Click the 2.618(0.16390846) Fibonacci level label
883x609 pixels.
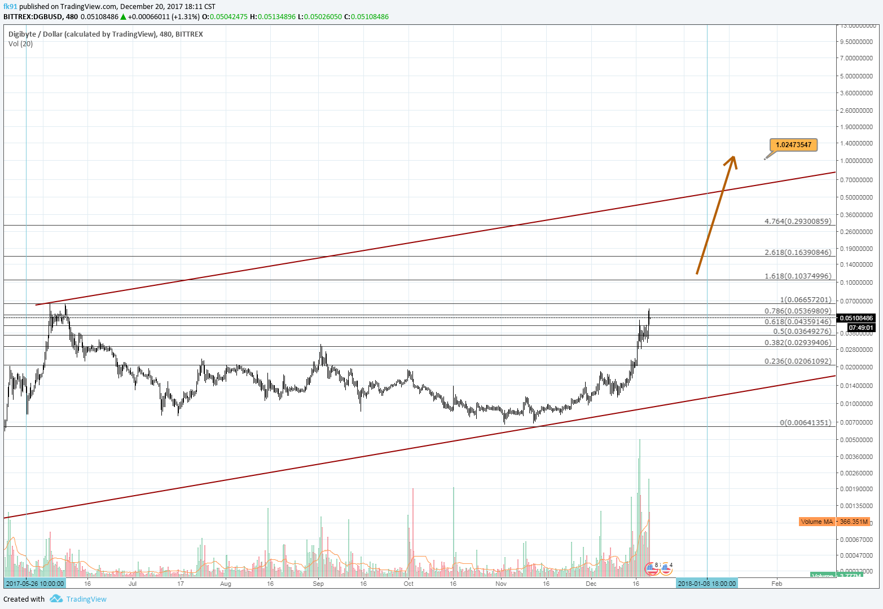tap(798, 252)
